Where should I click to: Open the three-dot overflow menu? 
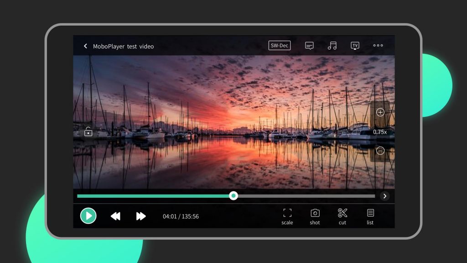click(x=378, y=45)
